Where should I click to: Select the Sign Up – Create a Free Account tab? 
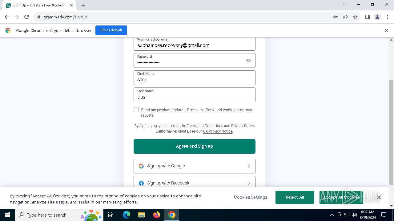click(x=39, y=5)
